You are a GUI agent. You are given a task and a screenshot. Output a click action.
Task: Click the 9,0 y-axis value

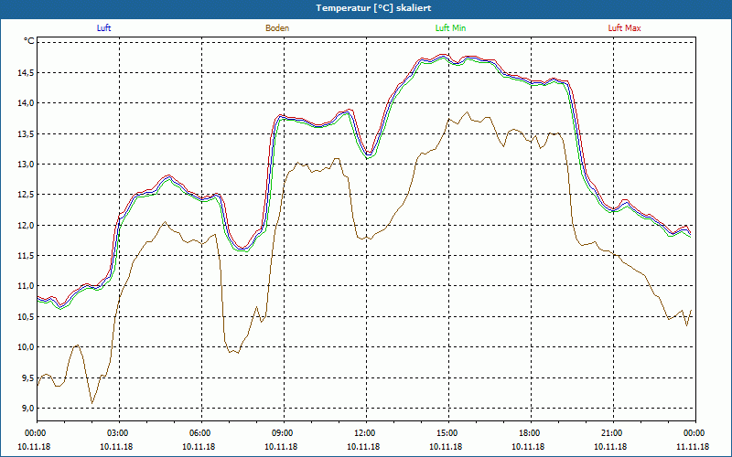[x=28, y=408]
